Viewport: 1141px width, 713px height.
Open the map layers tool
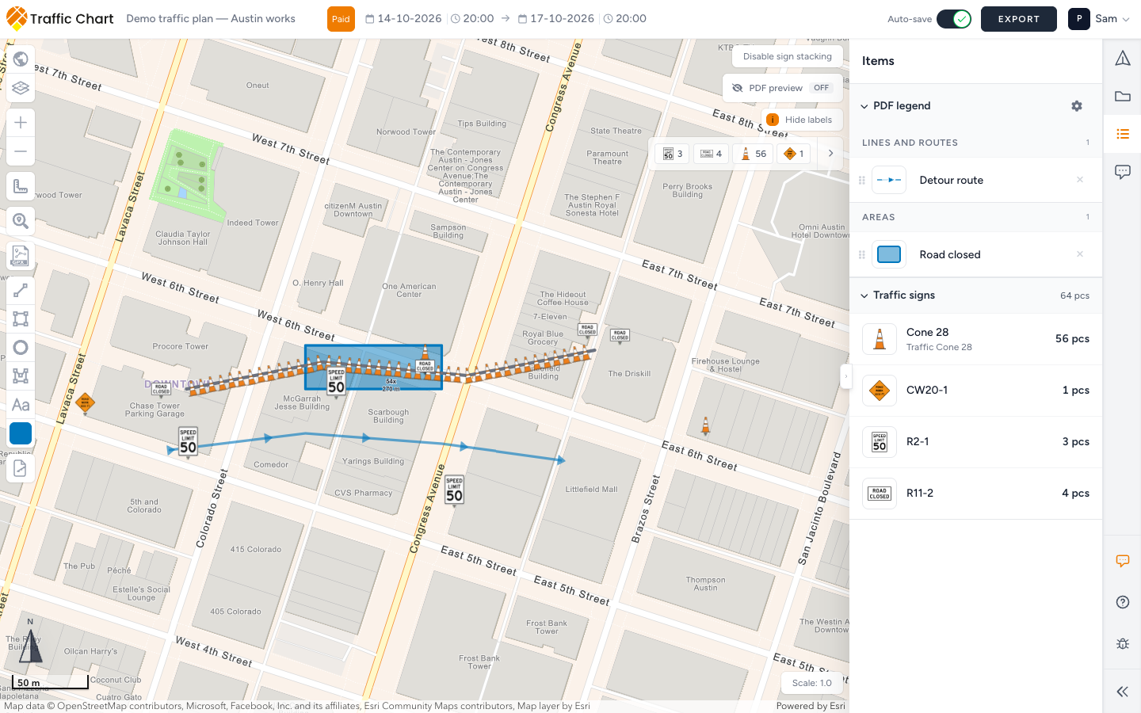pos(21,88)
